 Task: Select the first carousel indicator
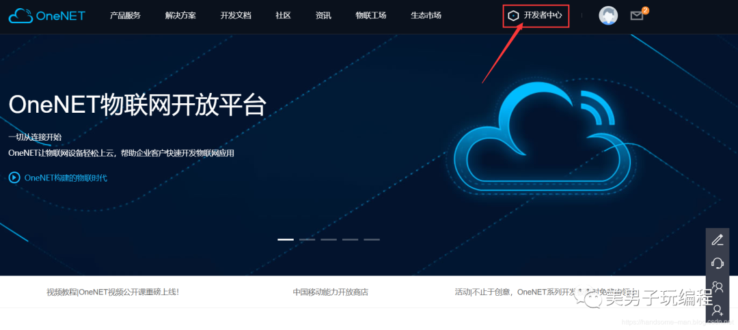click(x=286, y=239)
